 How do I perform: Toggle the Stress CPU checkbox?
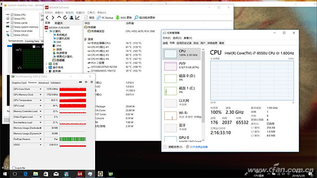(x=12, y=14)
